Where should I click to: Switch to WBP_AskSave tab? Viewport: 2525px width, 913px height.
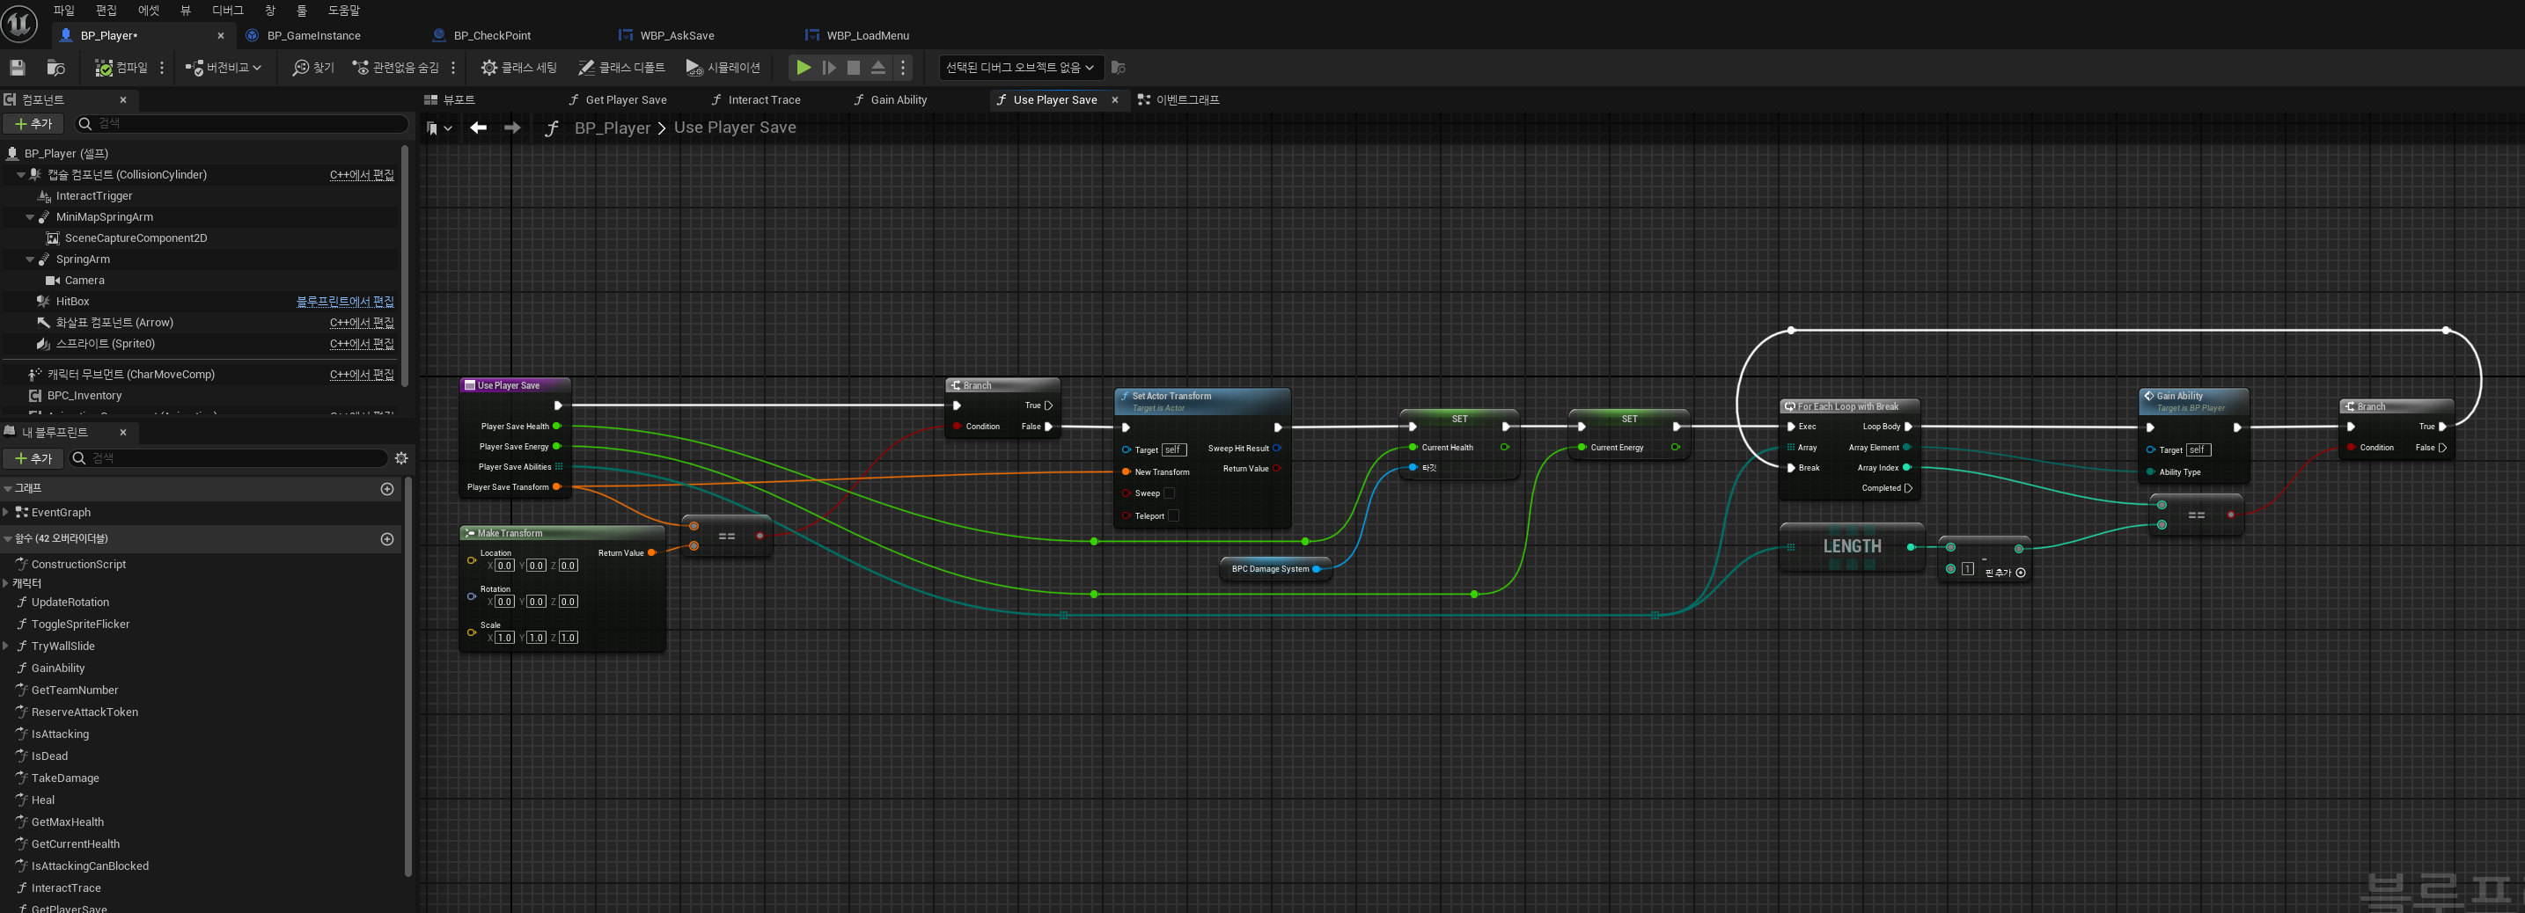tap(676, 35)
